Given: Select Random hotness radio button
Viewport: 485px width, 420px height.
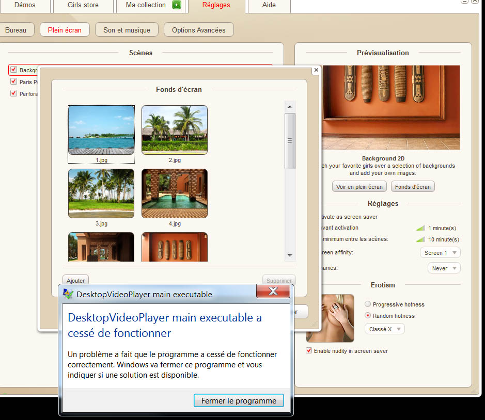Looking at the screenshot, I should [367, 316].
